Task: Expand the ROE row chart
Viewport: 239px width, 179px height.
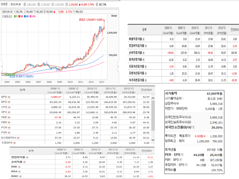Action: pos(19,167)
